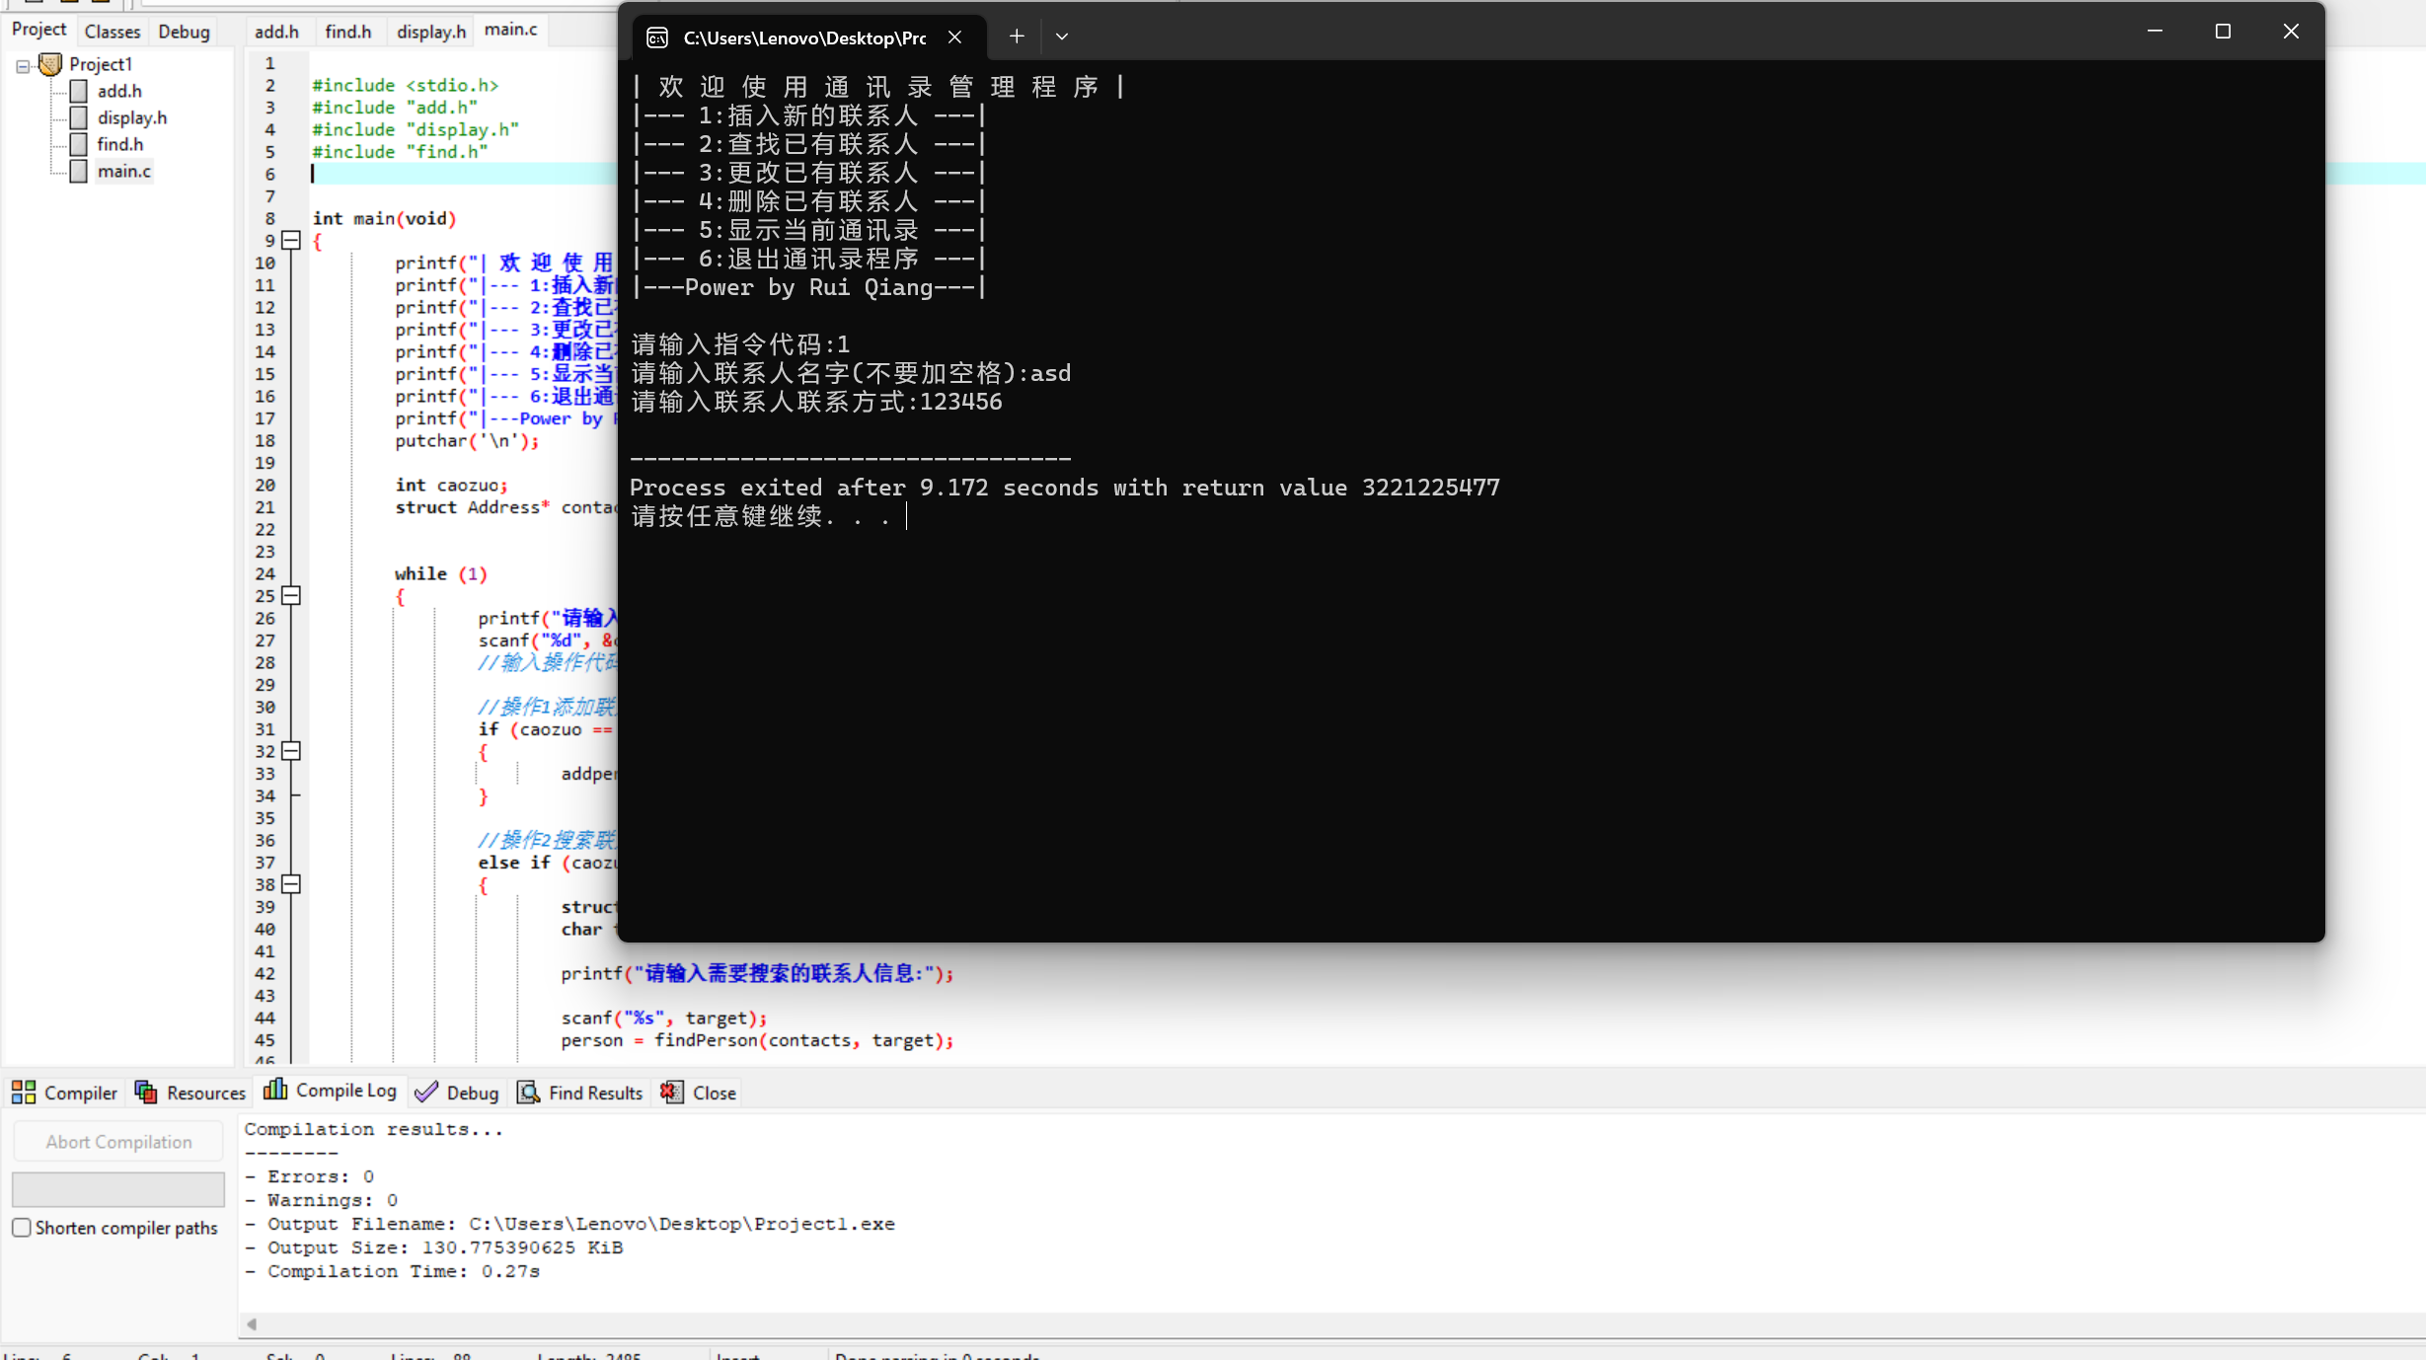Image resolution: width=2426 pixels, height=1360 pixels.
Task: Collapse the Project1 tree node
Action: click(22, 66)
